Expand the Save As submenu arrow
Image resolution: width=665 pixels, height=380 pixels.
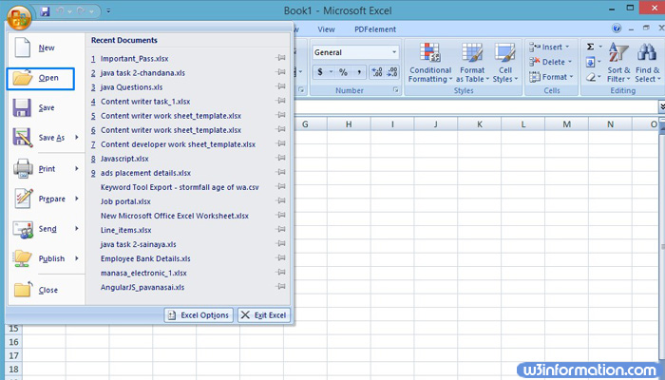click(x=77, y=137)
